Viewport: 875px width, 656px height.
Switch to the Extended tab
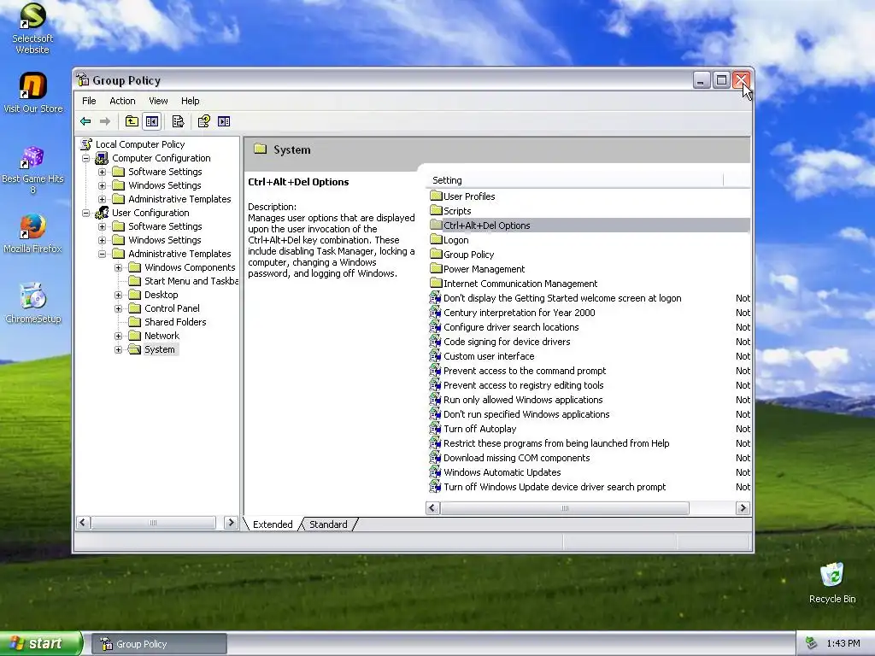(273, 524)
